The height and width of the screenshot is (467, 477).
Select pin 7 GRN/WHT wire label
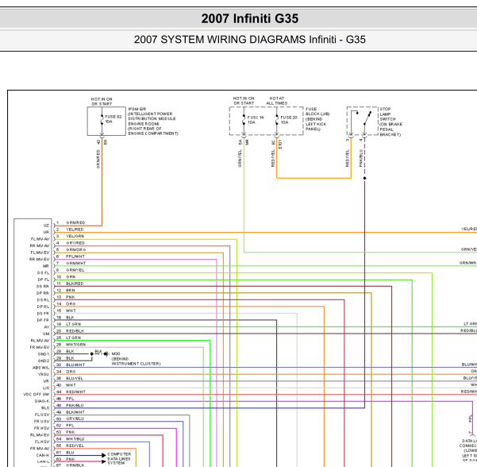[x=75, y=263]
